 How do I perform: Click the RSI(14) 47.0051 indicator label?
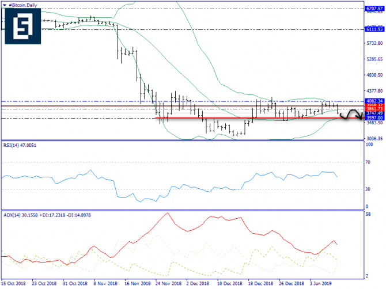point(20,145)
